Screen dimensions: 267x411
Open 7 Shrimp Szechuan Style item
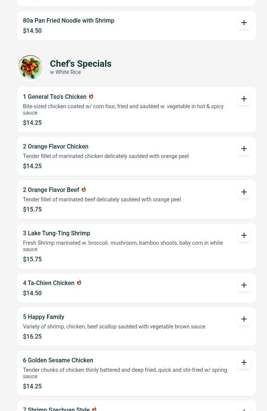pos(56,409)
